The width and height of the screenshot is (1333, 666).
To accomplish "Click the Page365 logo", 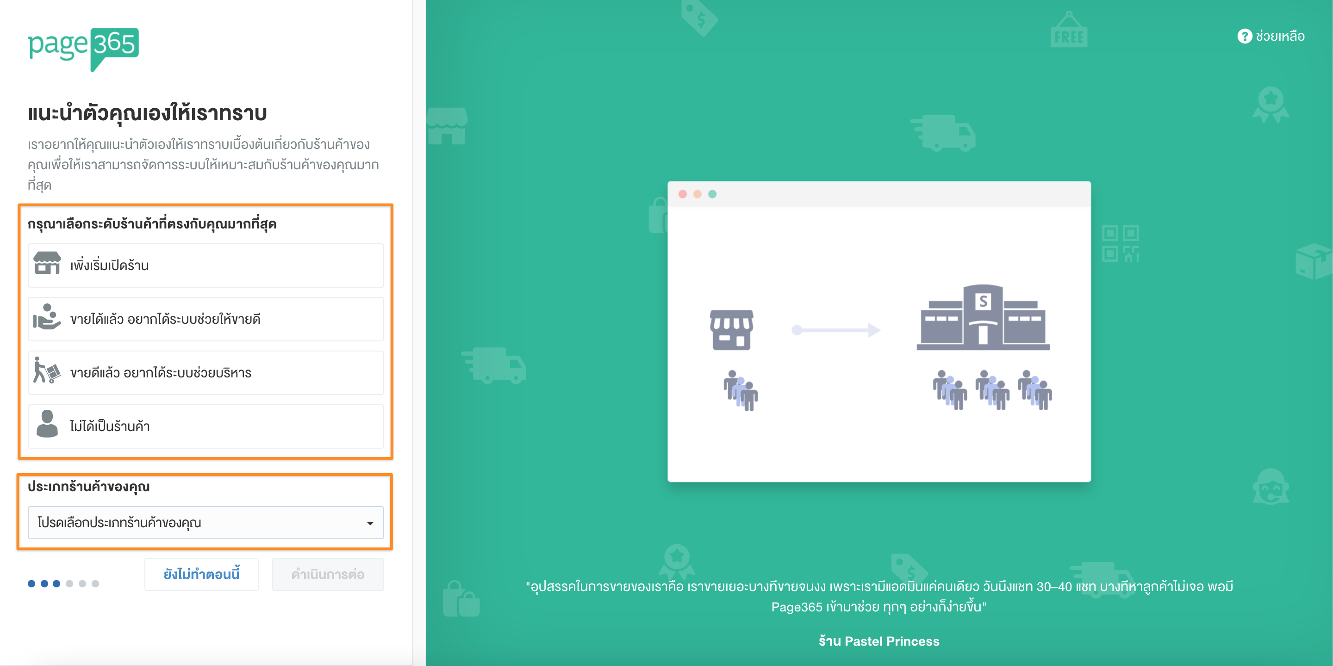I will (x=83, y=49).
